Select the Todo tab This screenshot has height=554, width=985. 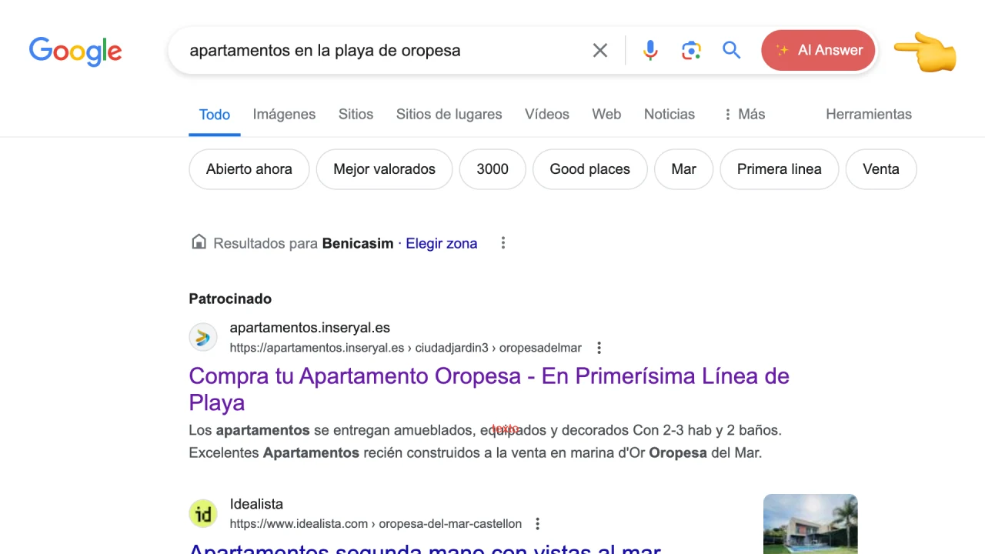point(215,115)
